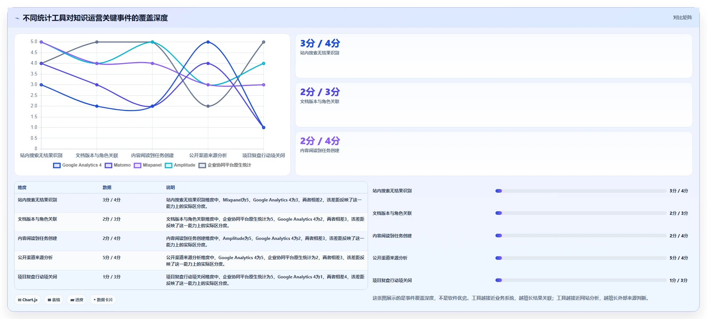
Task: Click the 数据卡片 tag chip
Action: (103, 300)
